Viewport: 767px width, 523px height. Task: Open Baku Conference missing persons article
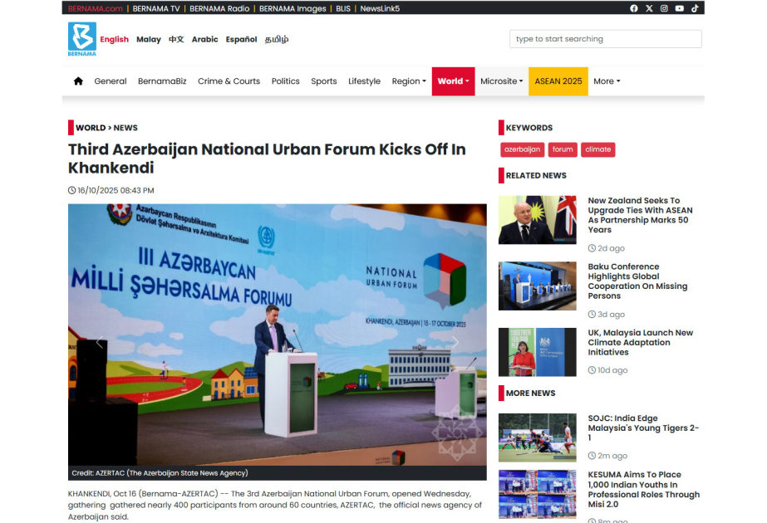(x=637, y=281)
